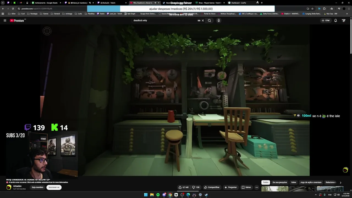The image size is (352, 198).
Task: Unmute the @linkera_br mentioned tab
Action: tap(90, 3)
